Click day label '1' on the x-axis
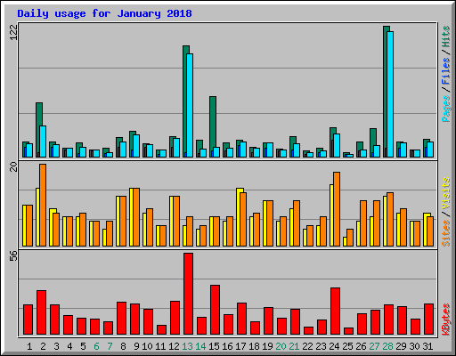The width and height of the screenshot is (456, 356). click(29, 346)
